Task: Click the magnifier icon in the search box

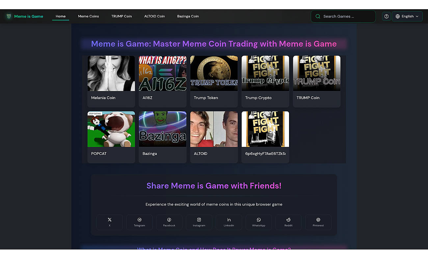Action: pos(318,16)
